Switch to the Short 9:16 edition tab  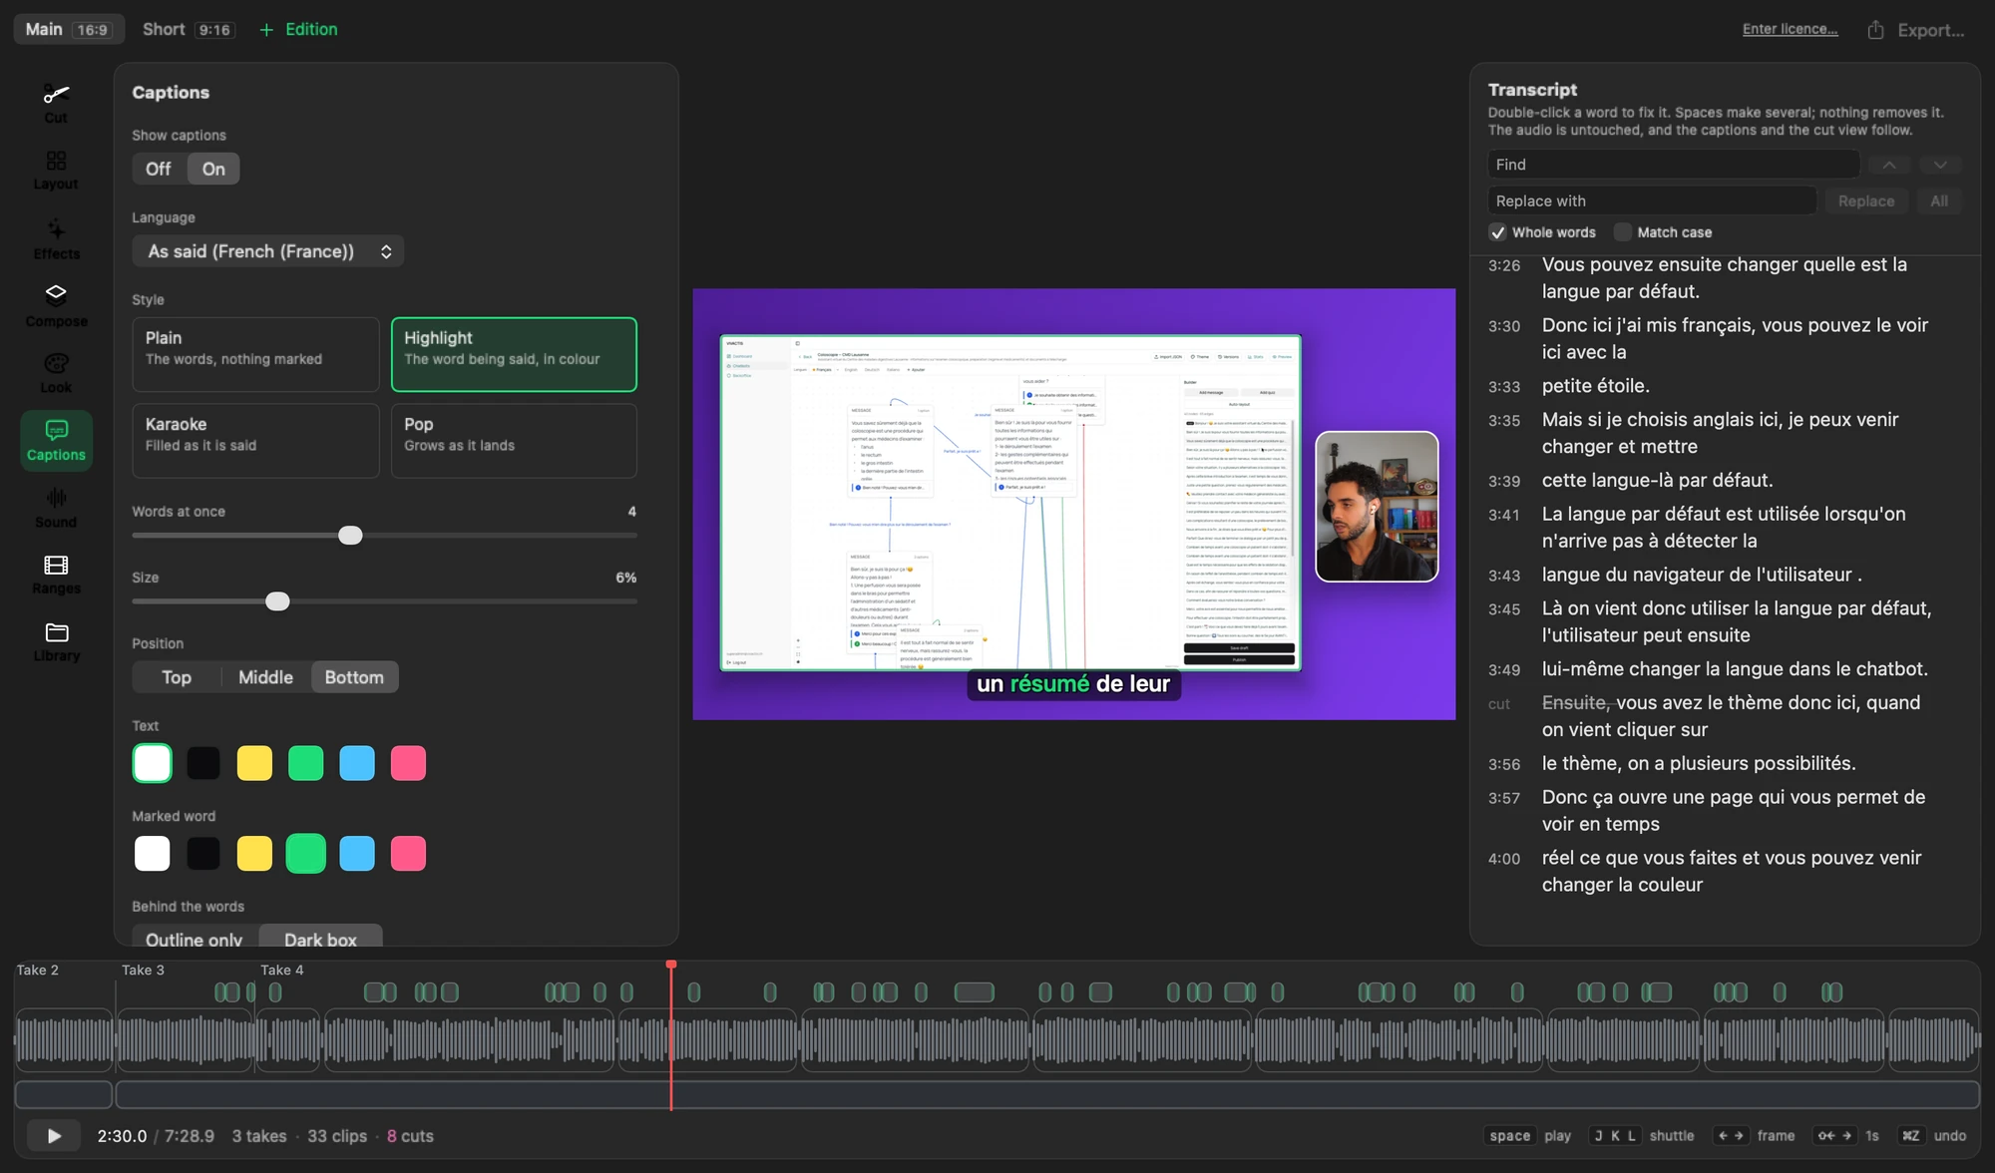(188, 29)
